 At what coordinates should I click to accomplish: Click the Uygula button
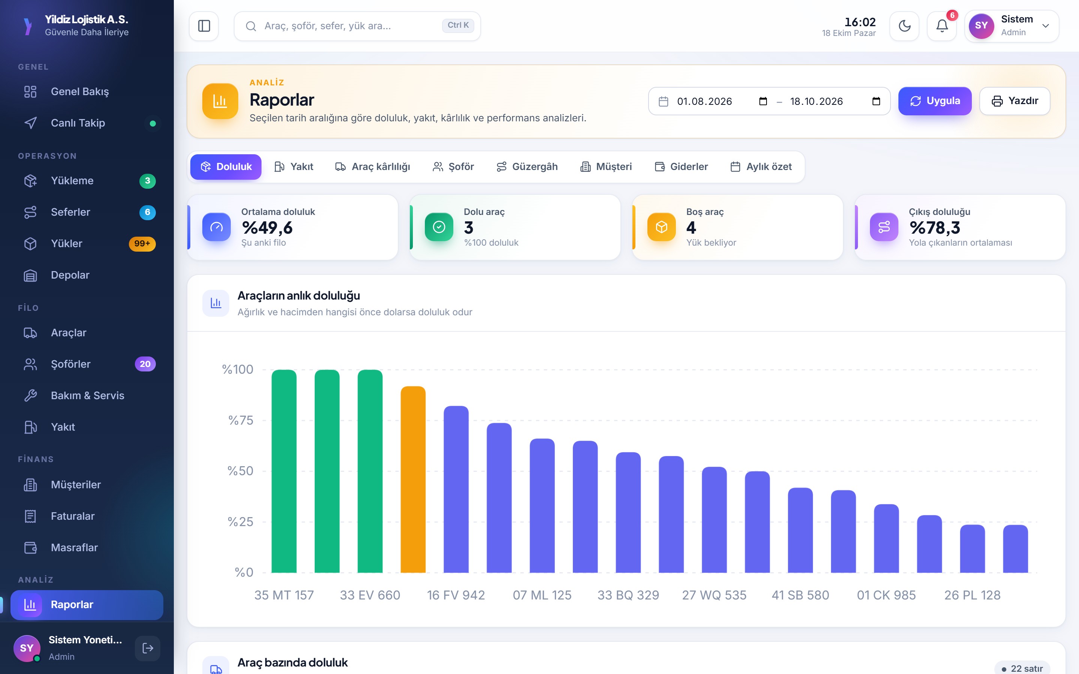[934, 101]
